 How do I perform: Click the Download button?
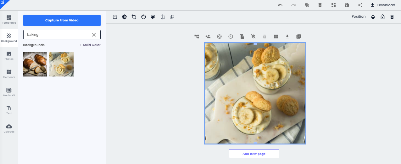pyautogui.click(x=383, y=5)
